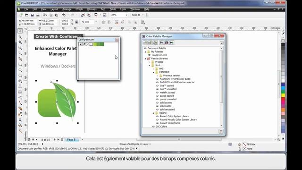Open the Layout menu

pos(54,9)
